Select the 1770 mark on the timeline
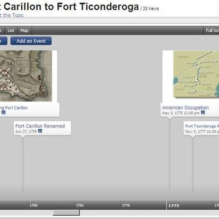Screen dimensions: 219x219 (x=126, y=205)
